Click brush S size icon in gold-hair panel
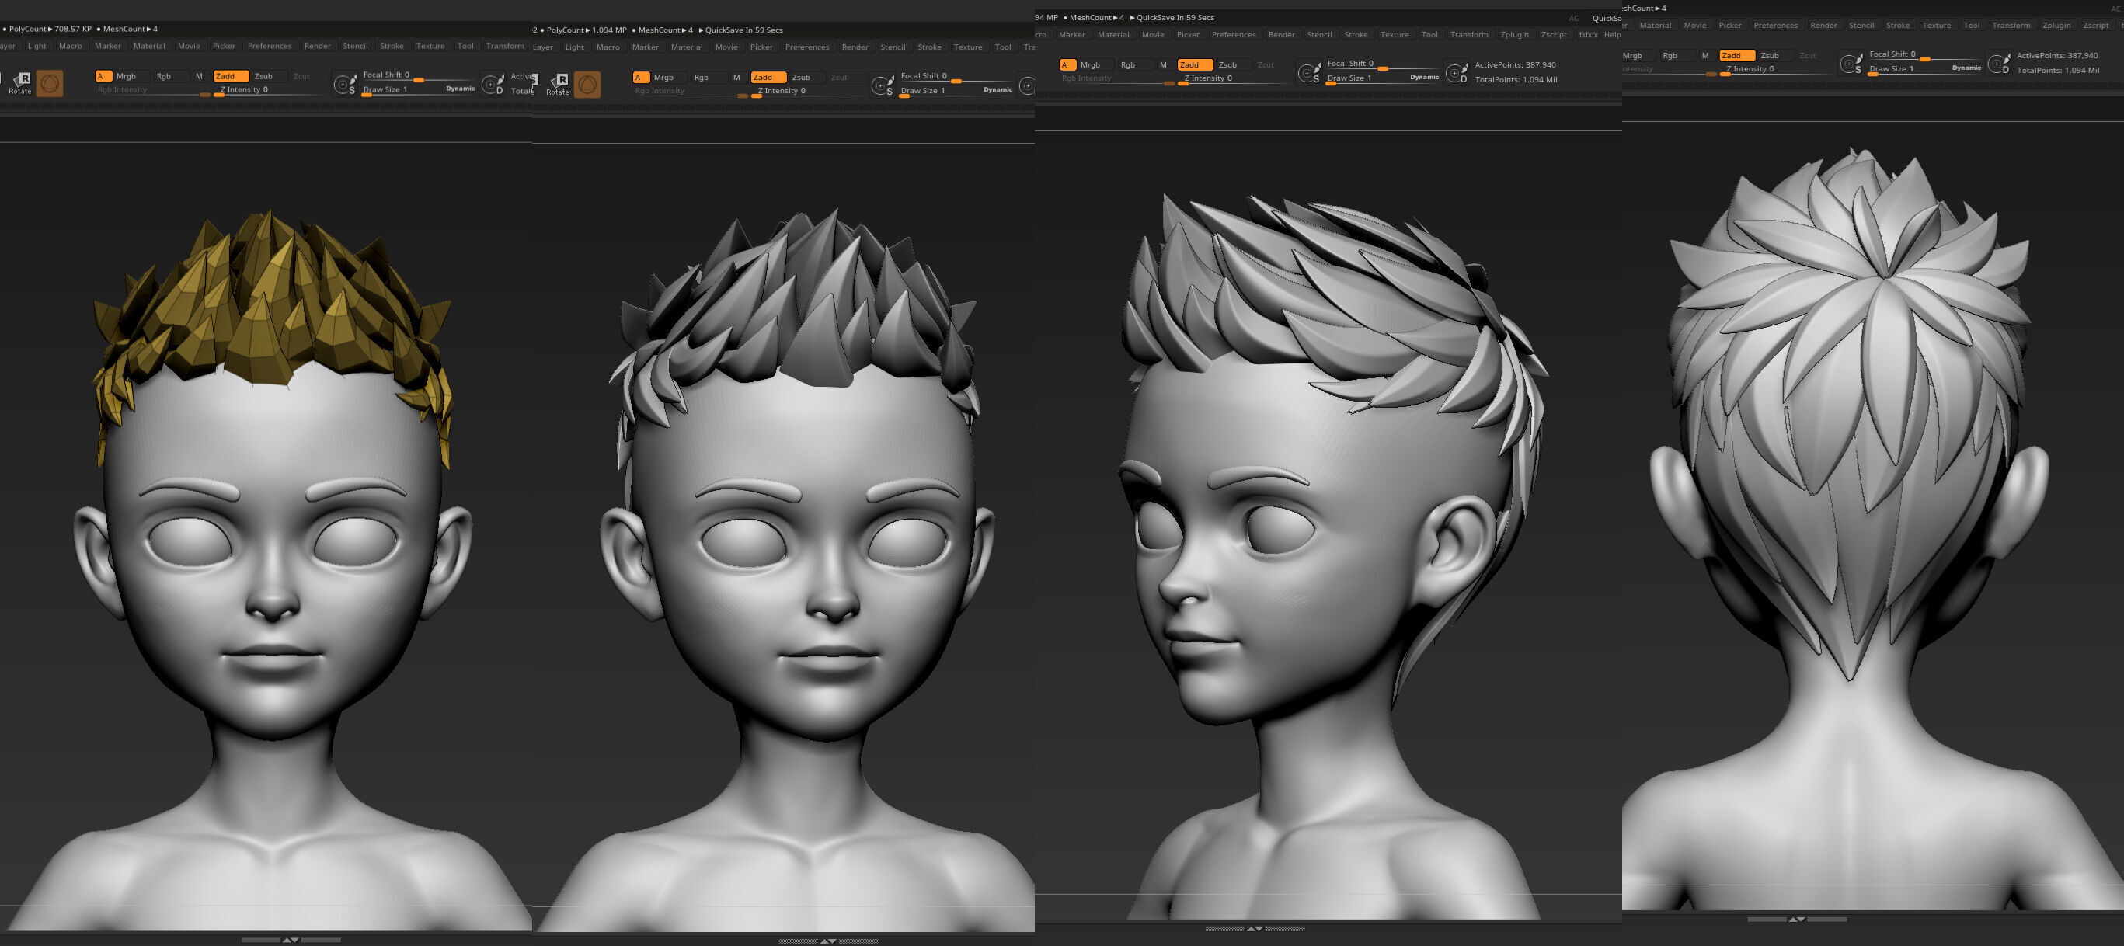Image resolution: width=2124 pixels, height=946 pixels. tap(345, 84)
